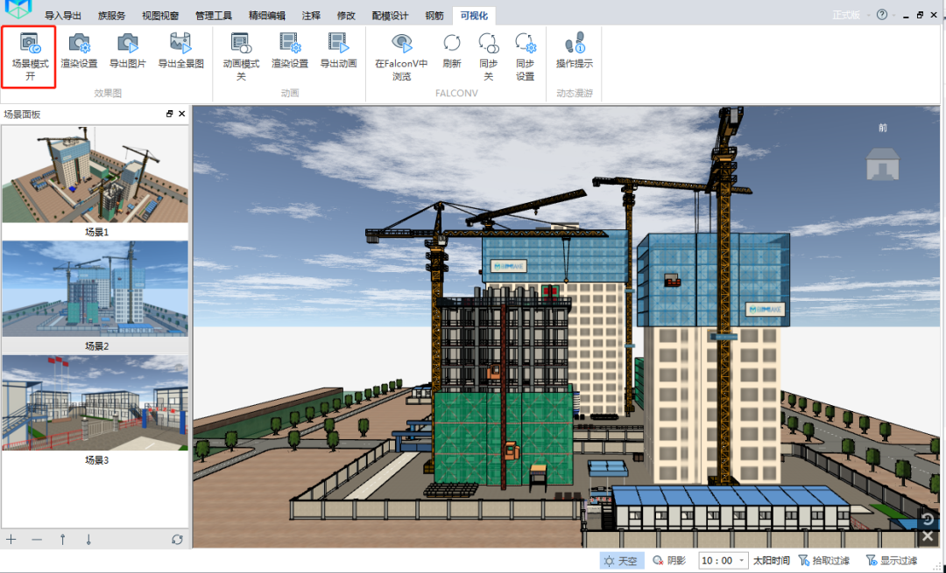
Task: Open the 配模设计 menu tab
Action: (394, 15)
